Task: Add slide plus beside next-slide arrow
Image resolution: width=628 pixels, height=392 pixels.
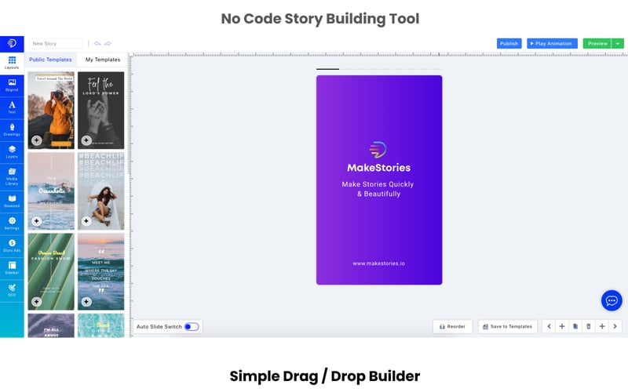Action: tap(602, 326)
